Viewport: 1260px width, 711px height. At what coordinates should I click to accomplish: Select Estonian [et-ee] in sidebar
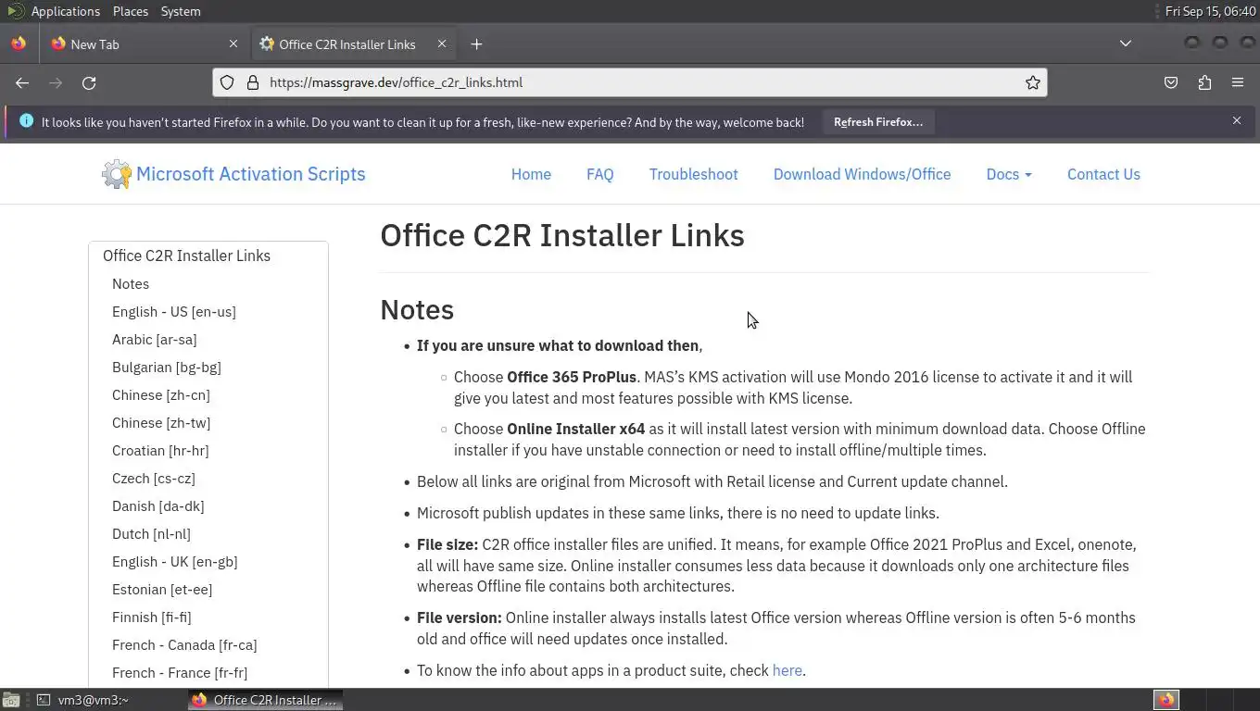point(162,589)
